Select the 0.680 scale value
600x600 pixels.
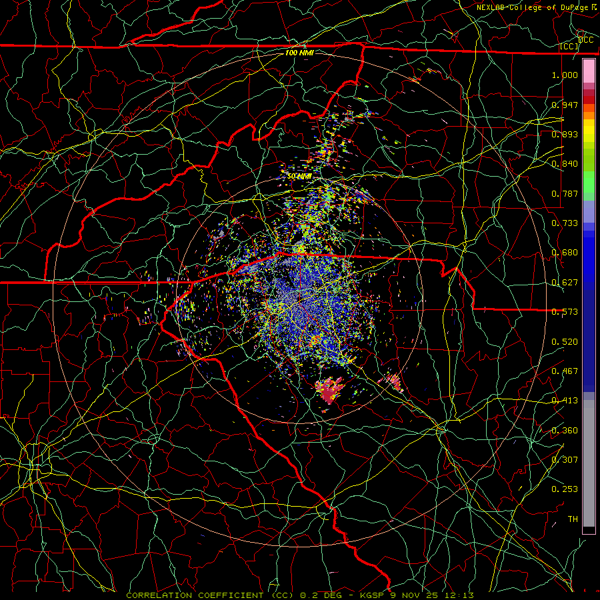coord(565,253)
